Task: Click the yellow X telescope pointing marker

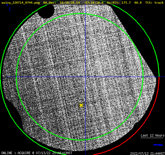Action: [x=81, y=105]
